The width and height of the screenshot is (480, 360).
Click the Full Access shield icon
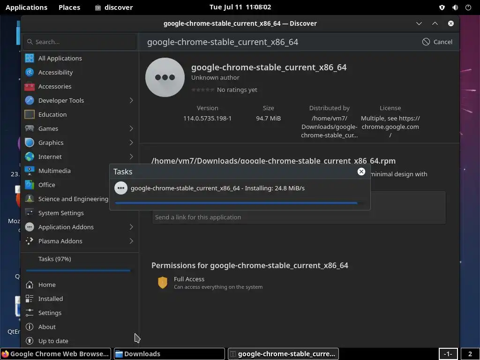click(163, 283)
